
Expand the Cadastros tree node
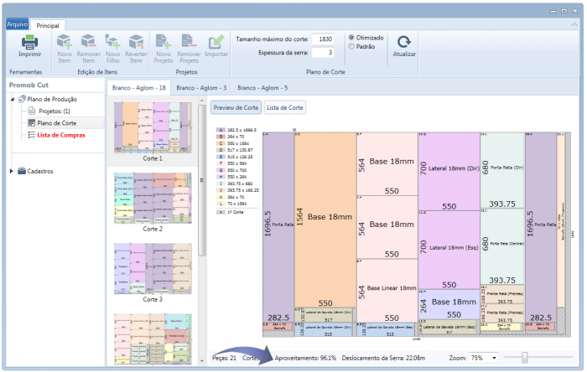pyautogui.click(x=12, y=171)
